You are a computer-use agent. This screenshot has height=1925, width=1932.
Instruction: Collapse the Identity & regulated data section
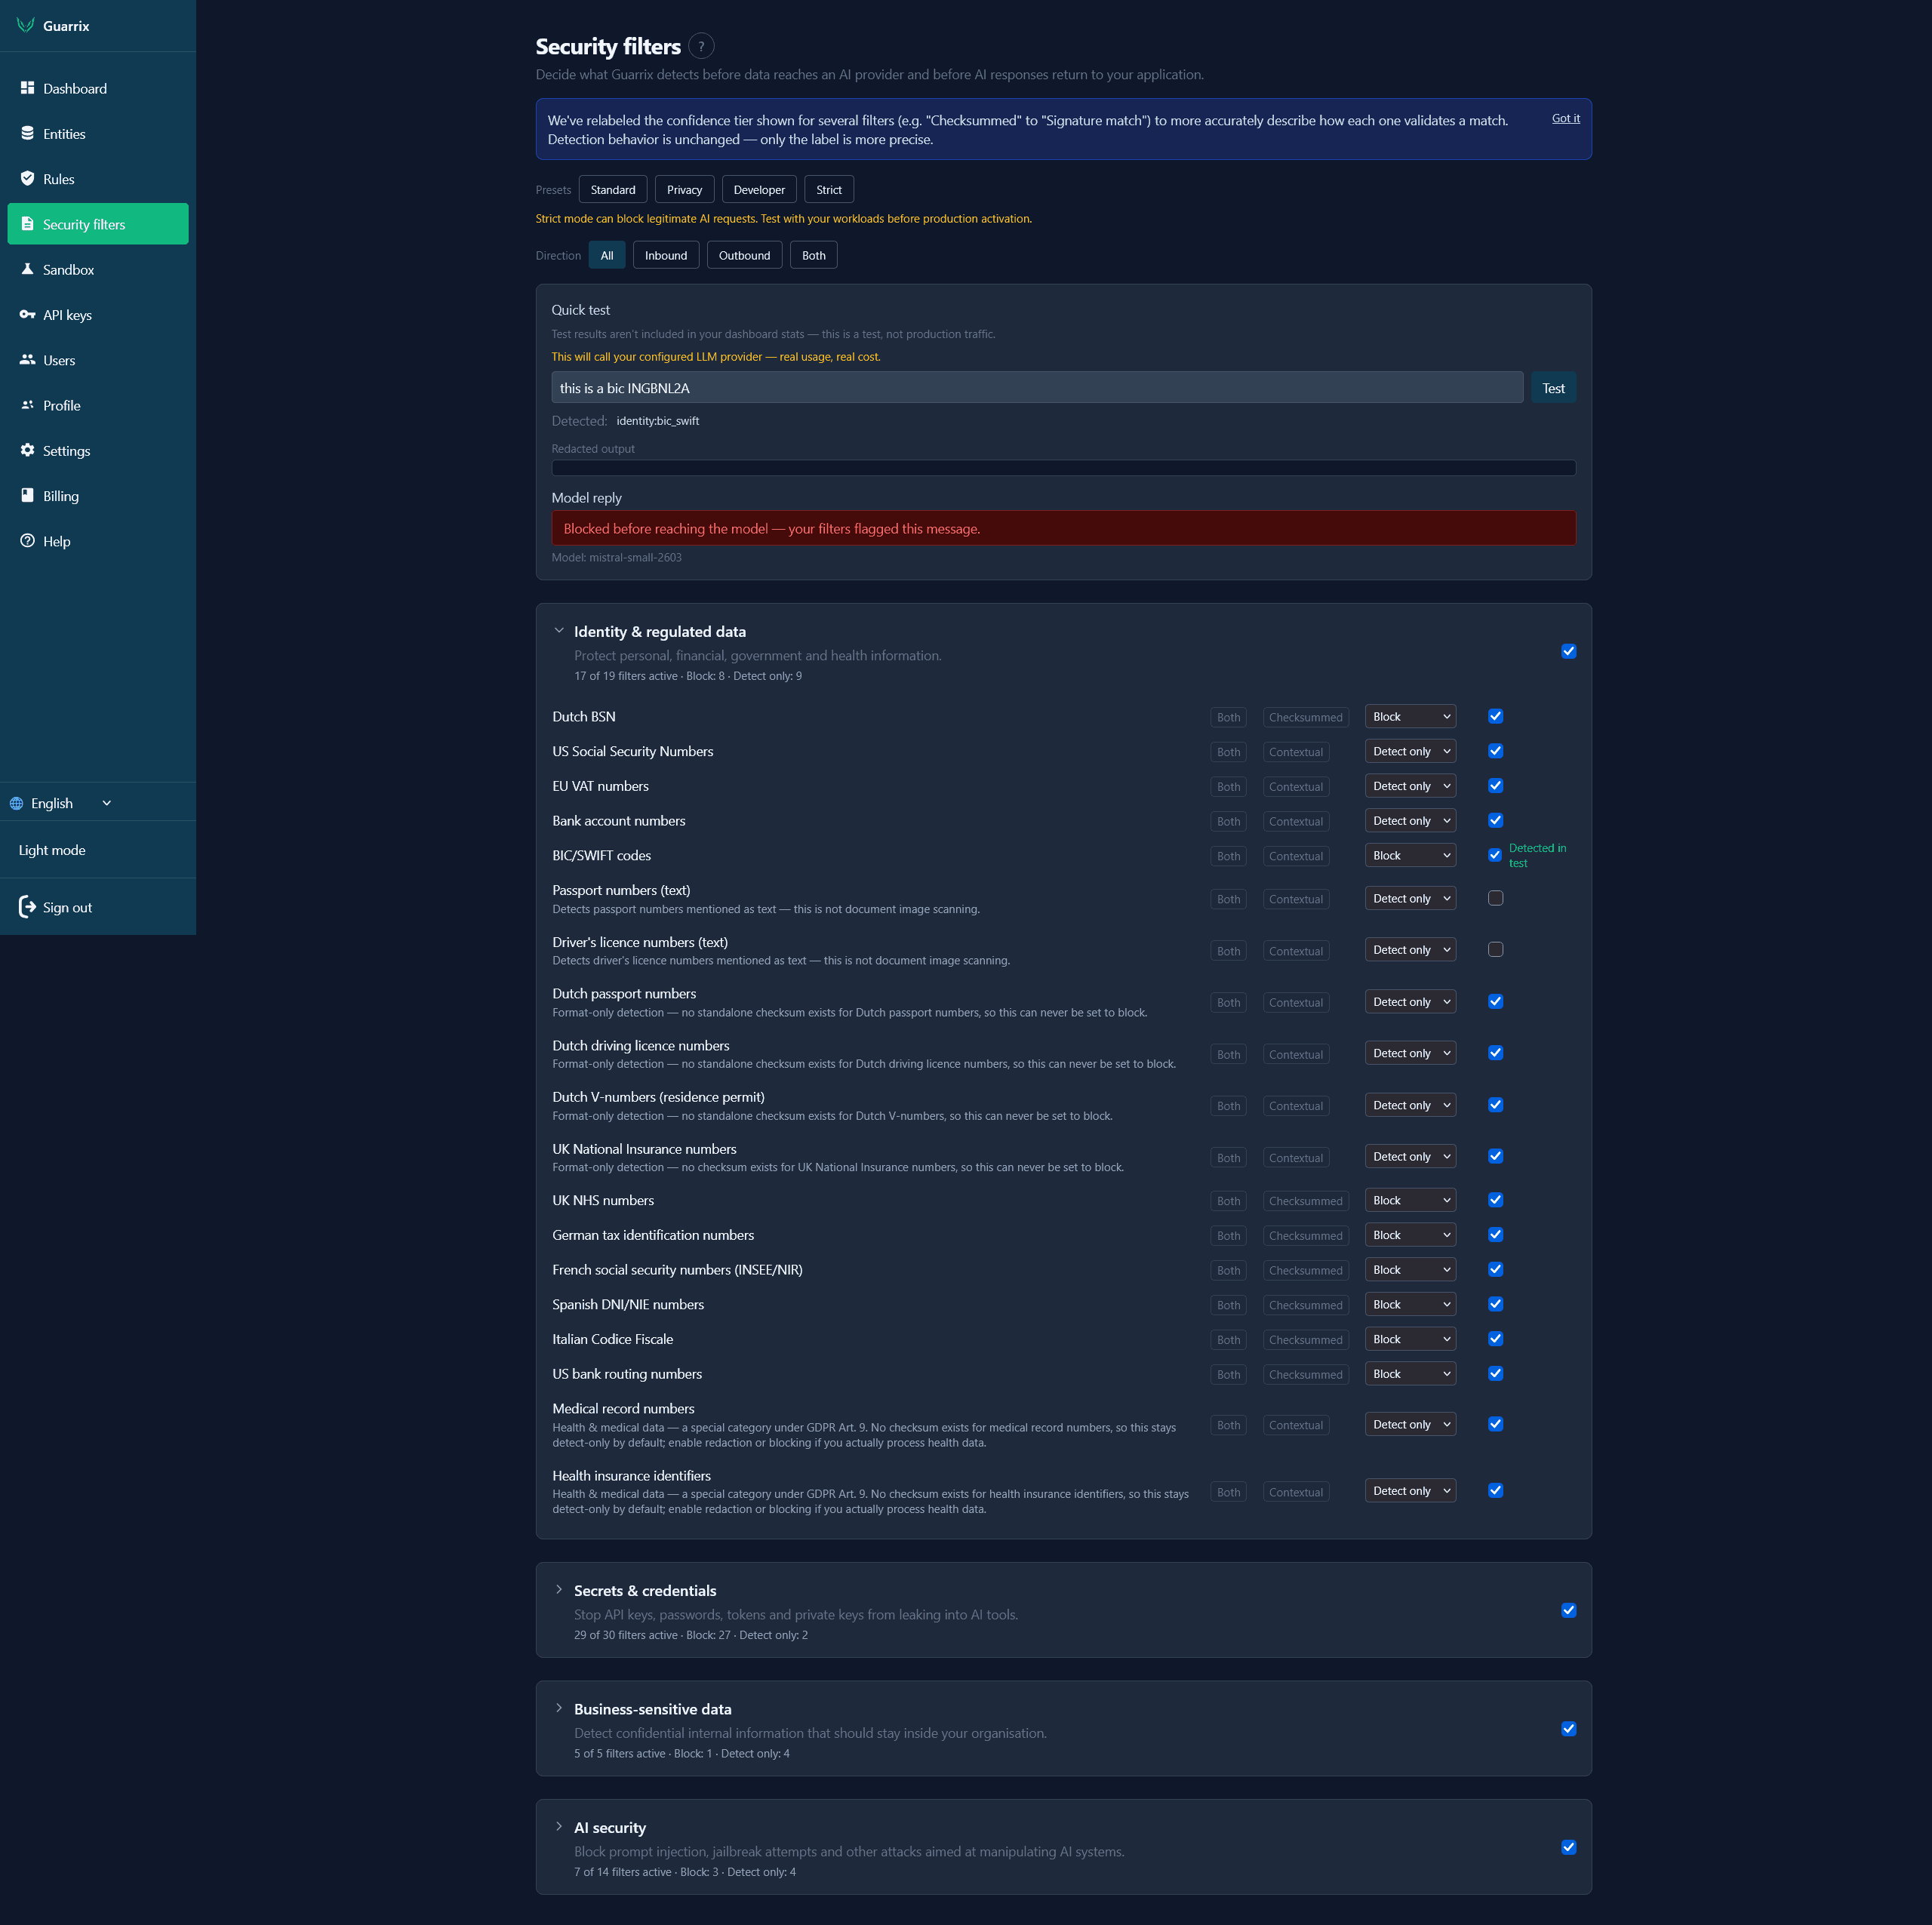559,631
